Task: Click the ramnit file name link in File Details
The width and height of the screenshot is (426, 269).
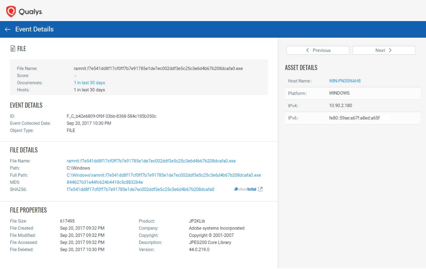Action: [151, 161]
